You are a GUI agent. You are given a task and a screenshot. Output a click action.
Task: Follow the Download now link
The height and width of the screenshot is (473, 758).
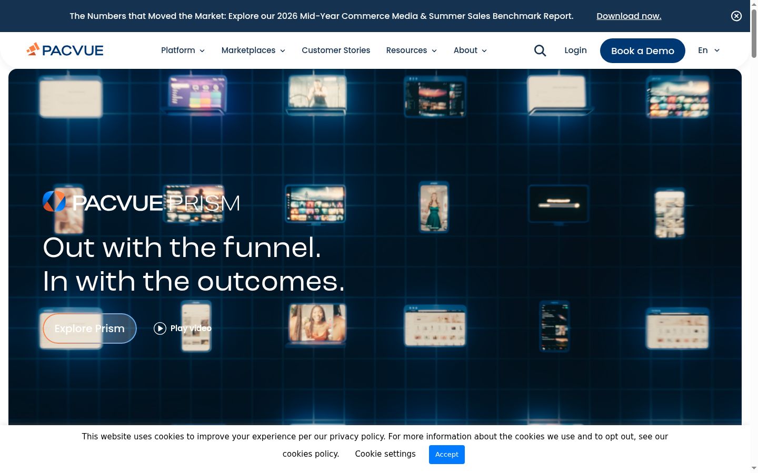point(629,16)
